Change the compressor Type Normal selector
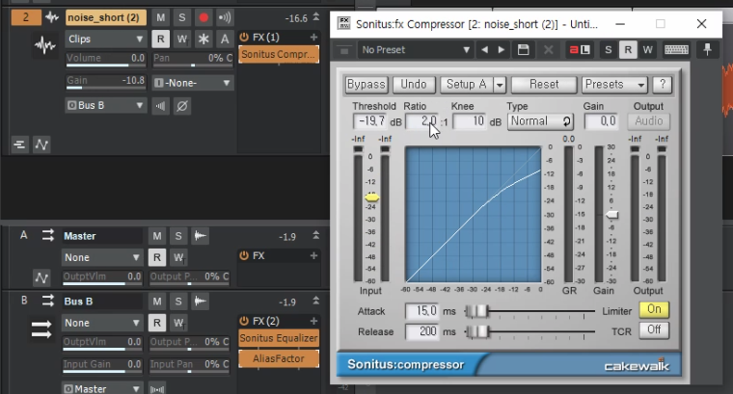The image size is (733, 394). pos(540,121)
